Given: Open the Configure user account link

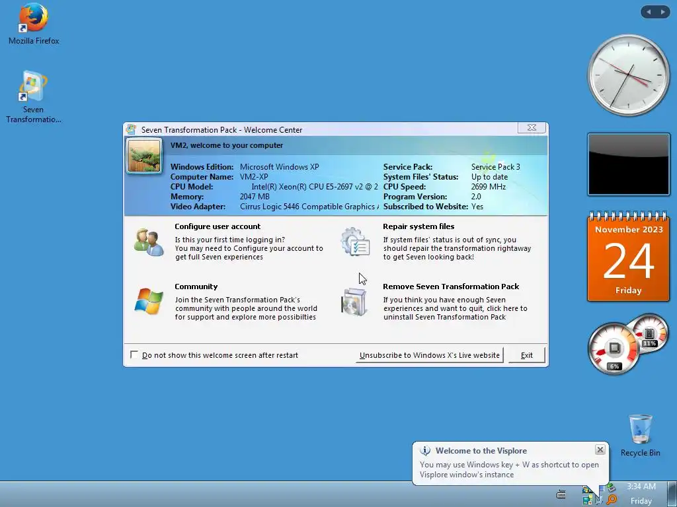Looking at the screenshot, I should click(218, 226).
